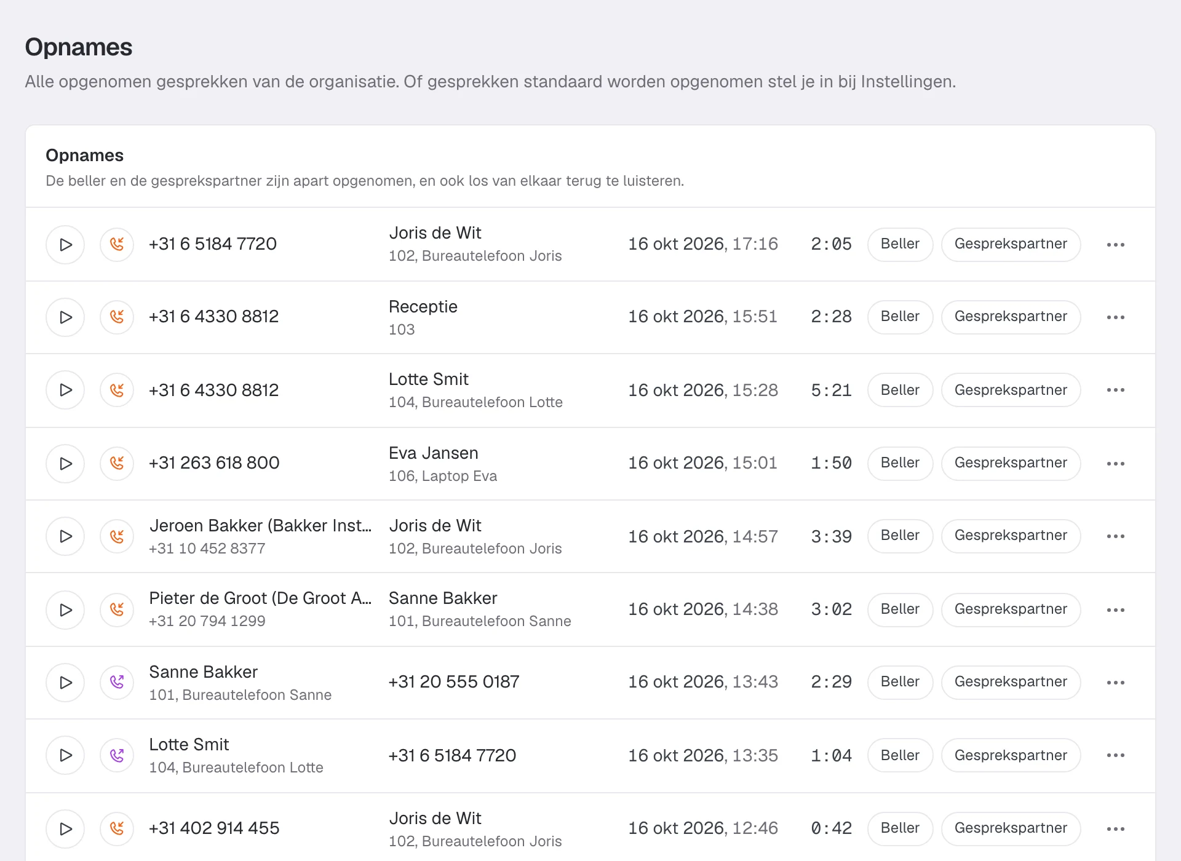Listen to Gesprekspartner track of 17:16 recording
Image resolution: width=1181 pixels, height=861 pixels.
pos(1011,244)
